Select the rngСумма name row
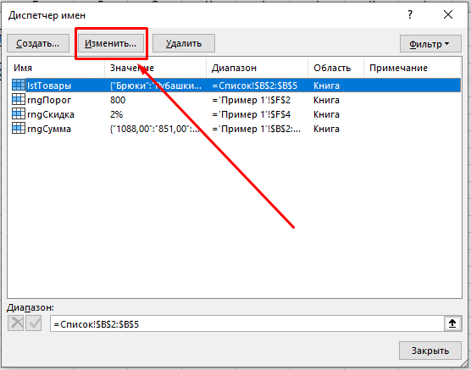Screen dimensions: 471x370 tap(235, 129)
